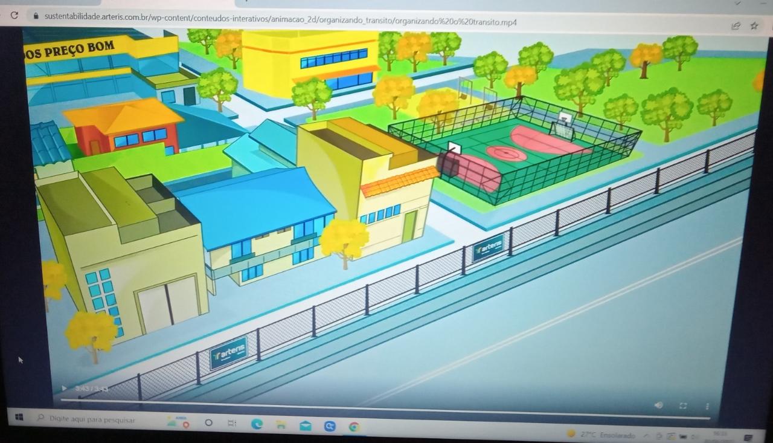Mute the video using the speaker icon

coord(658,406)
